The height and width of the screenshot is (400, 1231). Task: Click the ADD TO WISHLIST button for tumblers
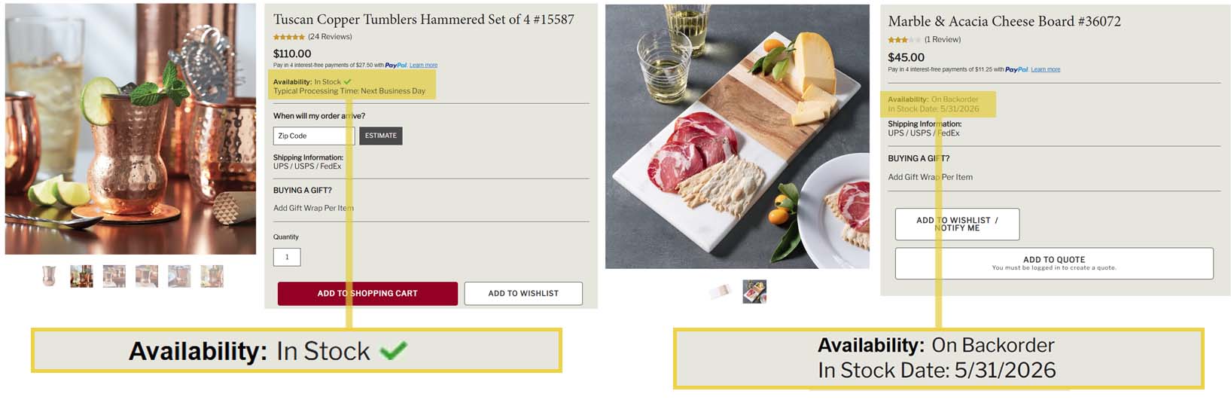click(x=523, y=293)
